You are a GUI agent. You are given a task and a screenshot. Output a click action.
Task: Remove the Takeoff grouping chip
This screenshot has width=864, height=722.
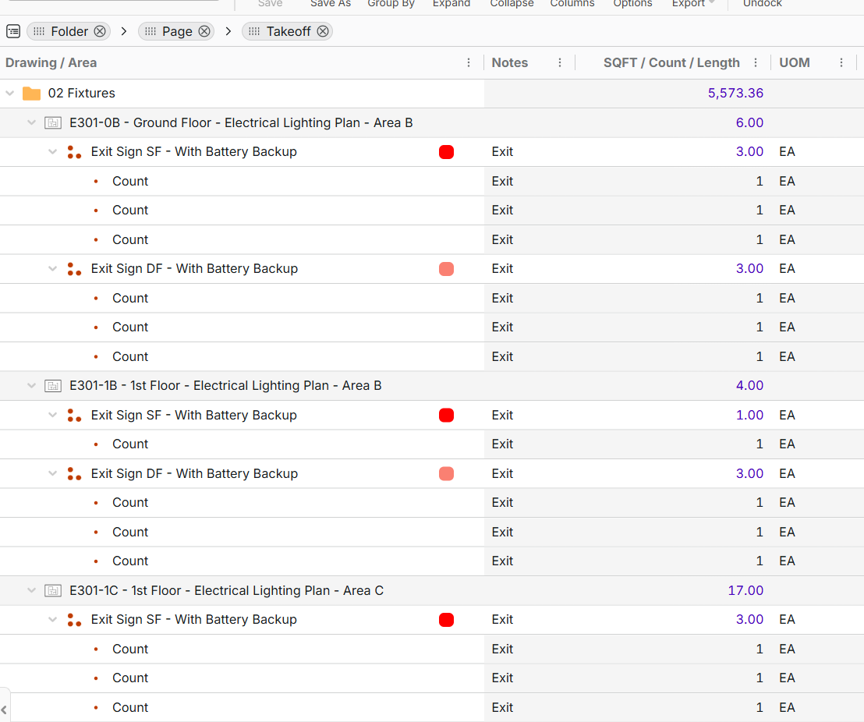point(323,31)
